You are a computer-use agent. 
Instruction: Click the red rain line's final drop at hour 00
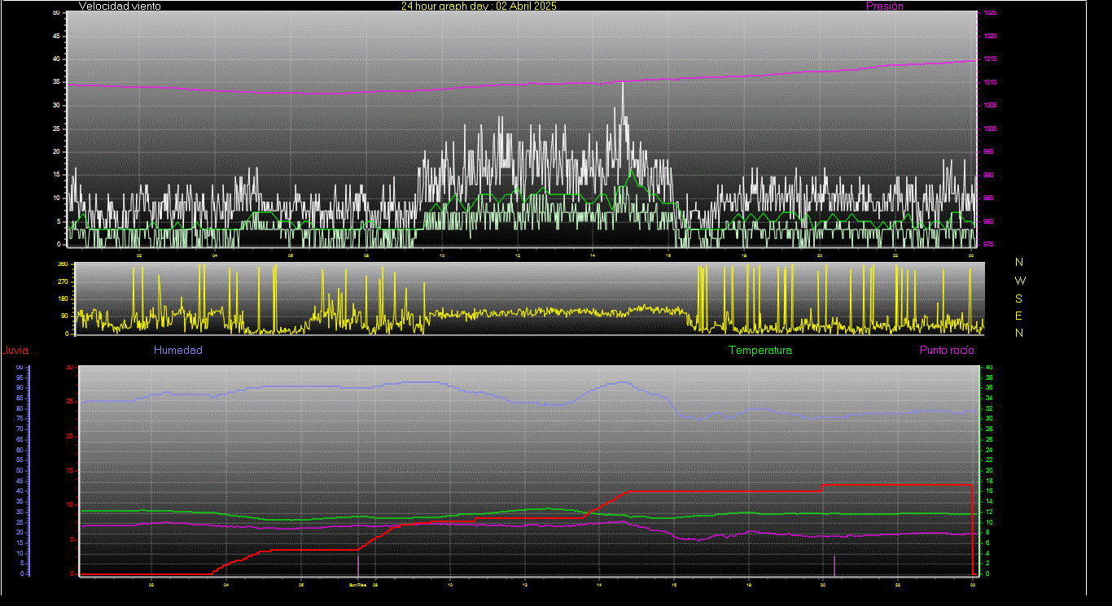(x=973, y=529)
